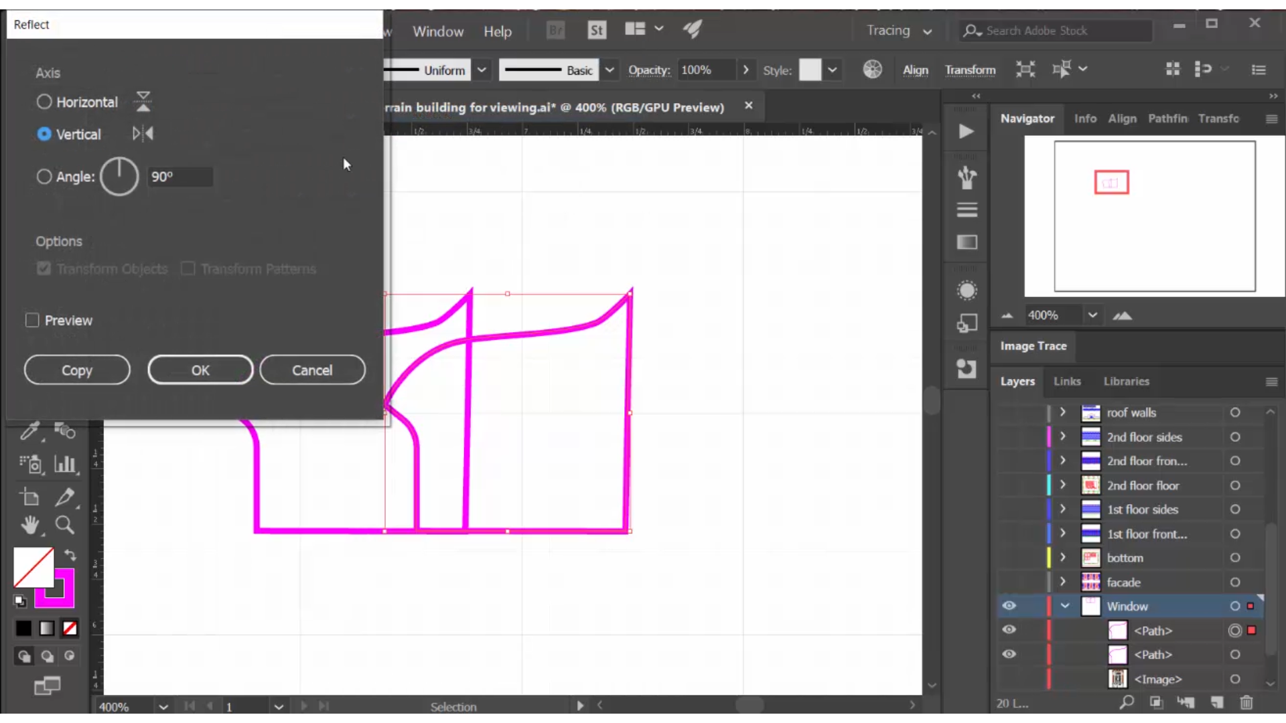Switch to the Links tab
Viewport: 1286px width, 723px height.
click(1067, 381)
